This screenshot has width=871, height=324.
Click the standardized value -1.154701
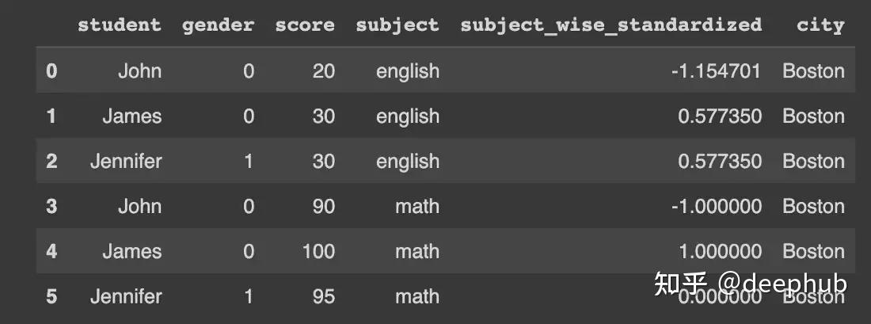point(716,71)
